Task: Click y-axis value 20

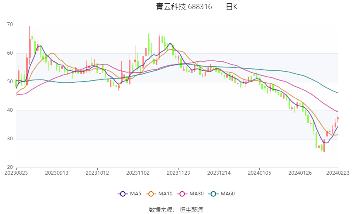Action: coord(10,167)
